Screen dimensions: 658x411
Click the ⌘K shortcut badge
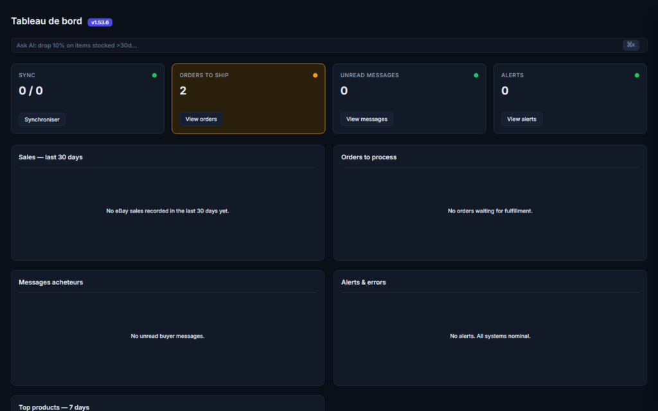coord(631,45)
